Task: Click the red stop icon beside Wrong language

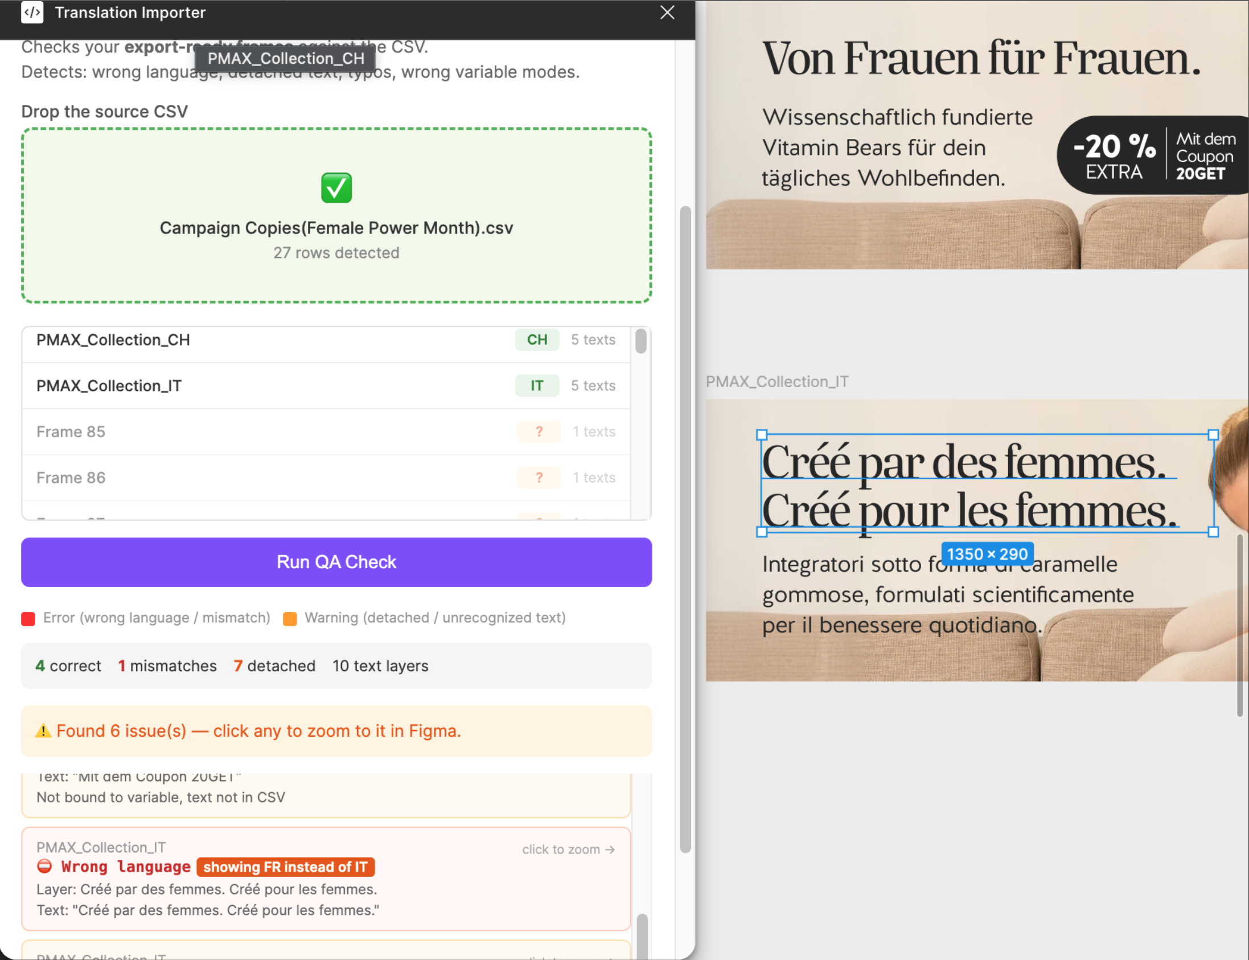Action: (x=44, y=866)
